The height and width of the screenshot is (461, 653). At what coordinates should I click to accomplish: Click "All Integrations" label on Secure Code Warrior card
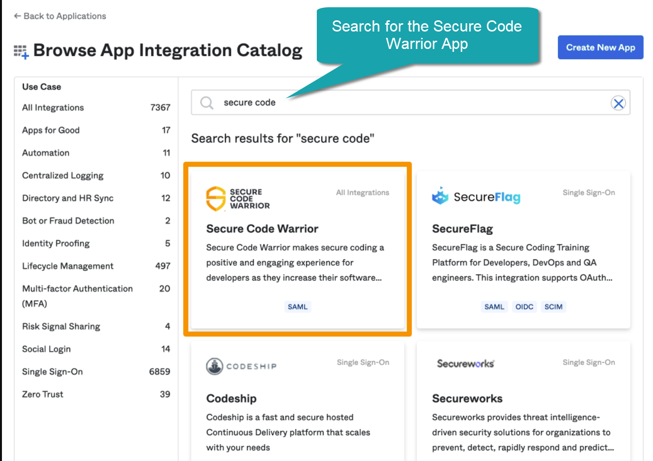(362, 192)
